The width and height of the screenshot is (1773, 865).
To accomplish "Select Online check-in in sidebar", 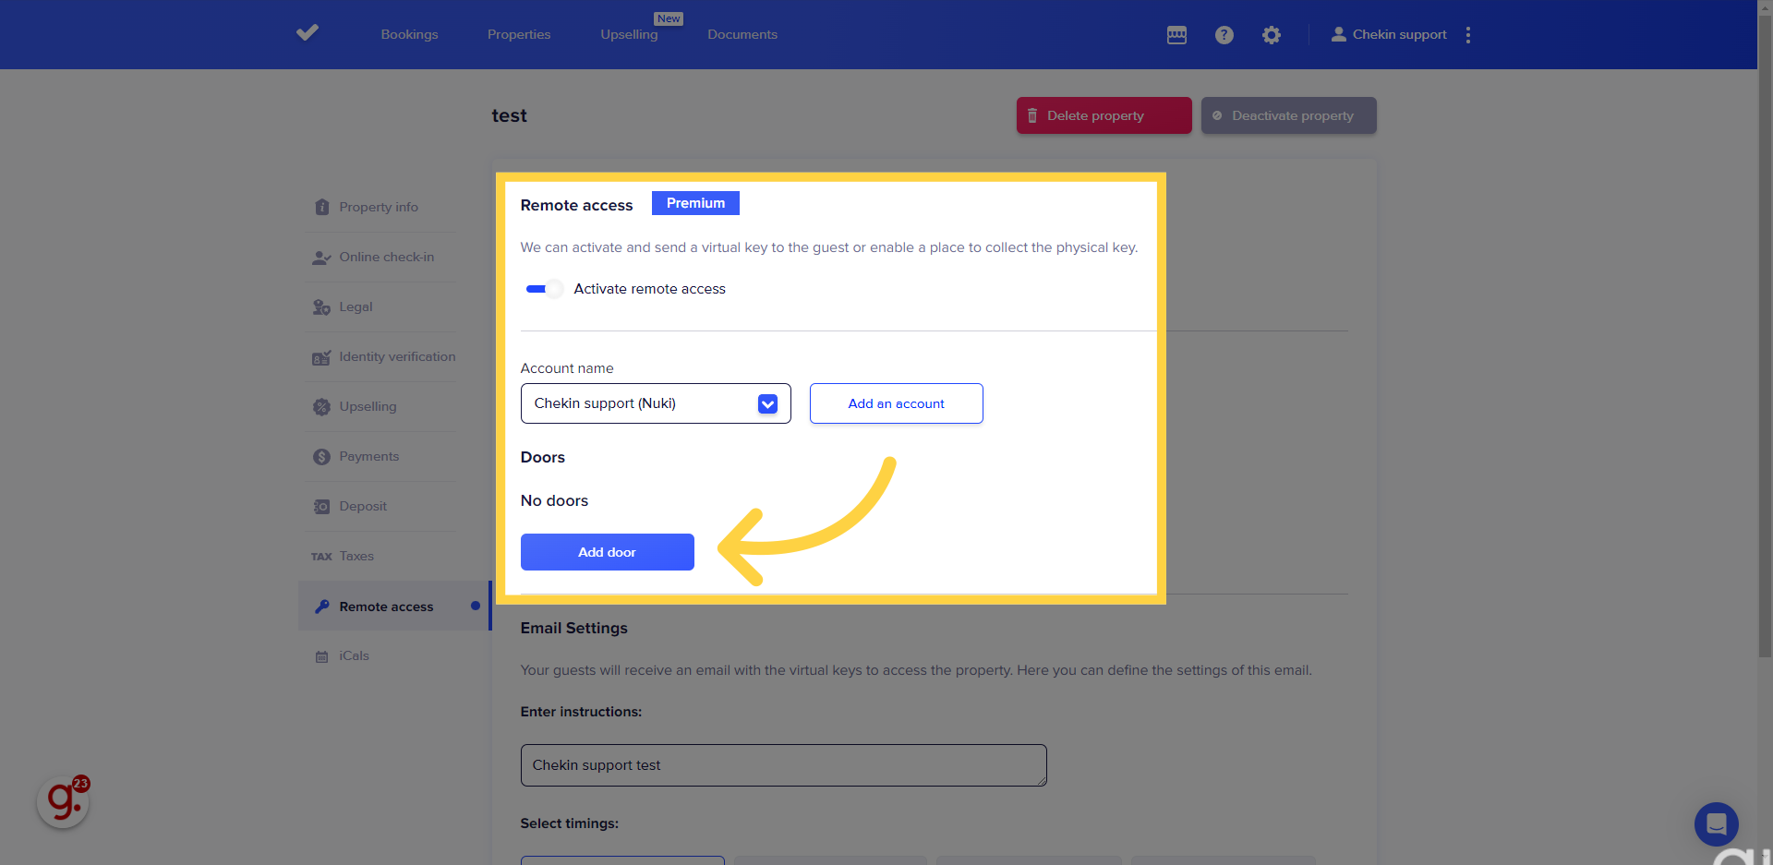I will point(385,258).
